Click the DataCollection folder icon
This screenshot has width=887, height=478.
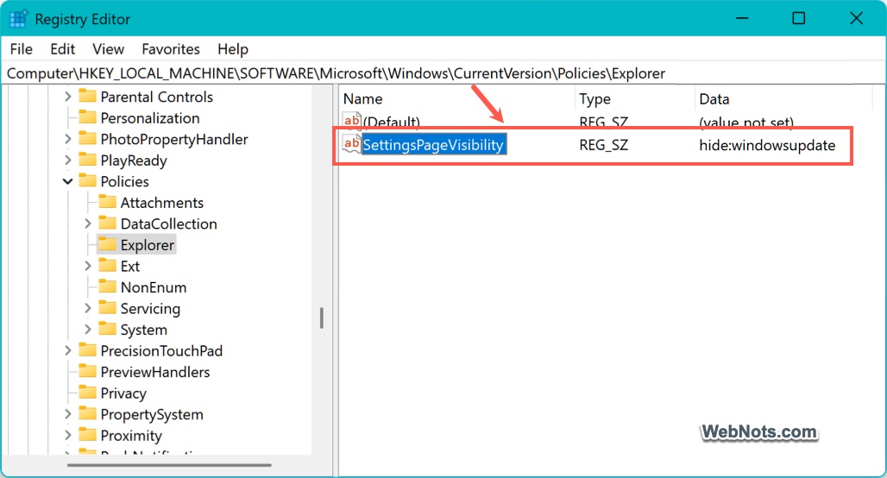pyautogui.click(x=107, y=223)
